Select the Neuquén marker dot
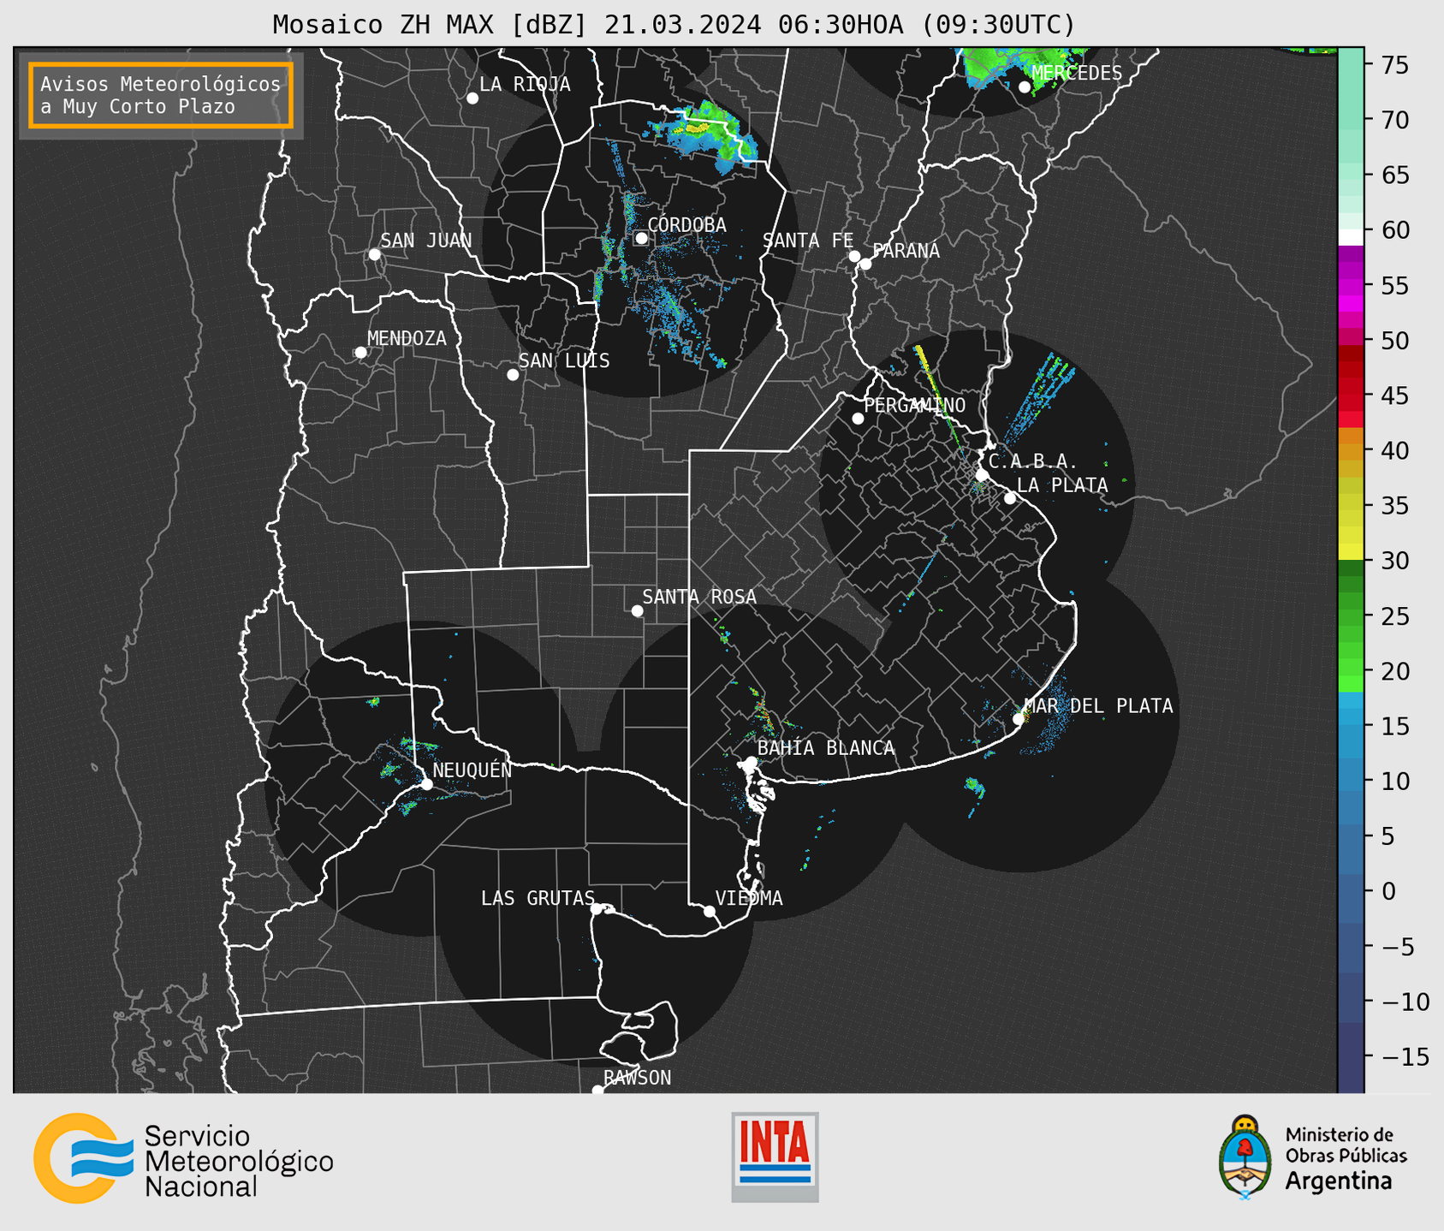 426,784
